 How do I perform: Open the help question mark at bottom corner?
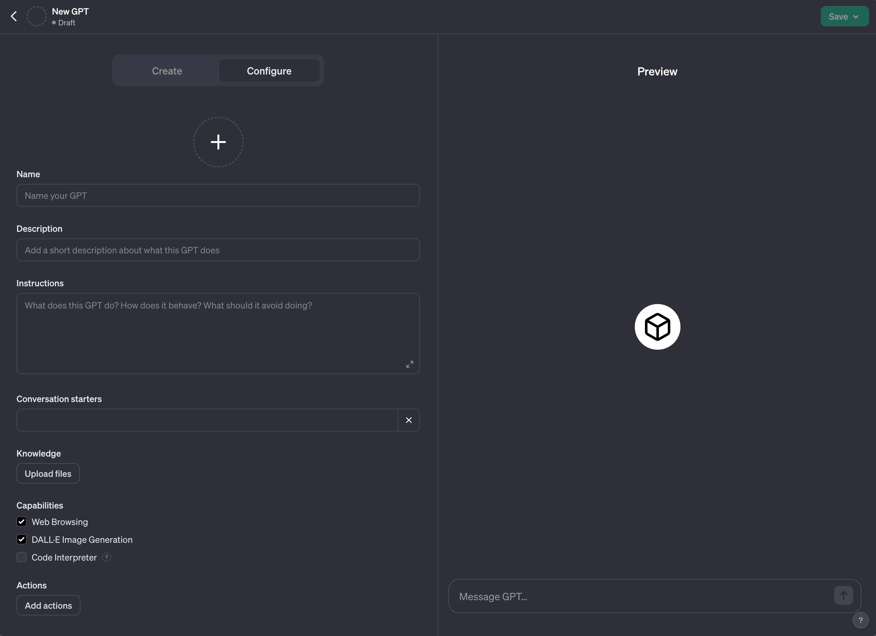pos(860,620)
